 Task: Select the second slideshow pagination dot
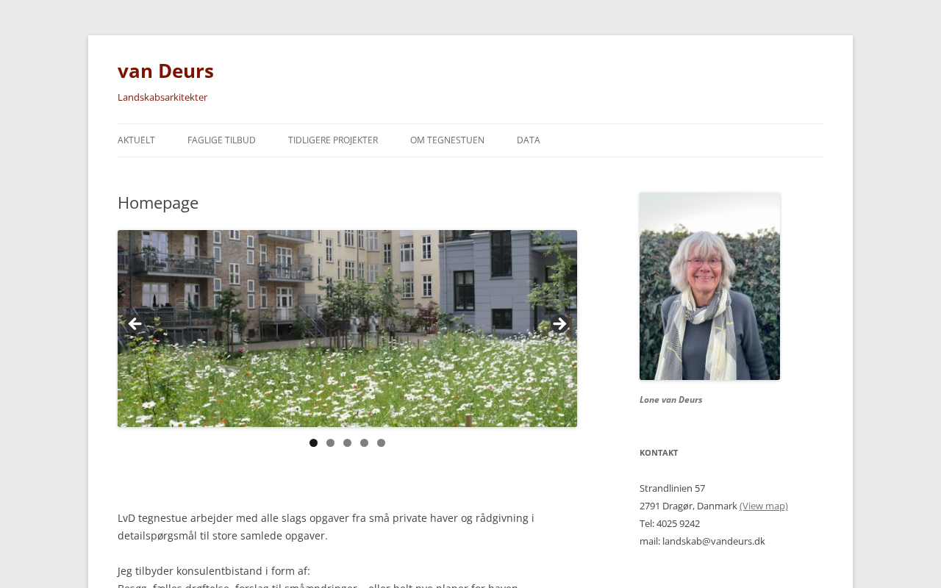point(330,443)
